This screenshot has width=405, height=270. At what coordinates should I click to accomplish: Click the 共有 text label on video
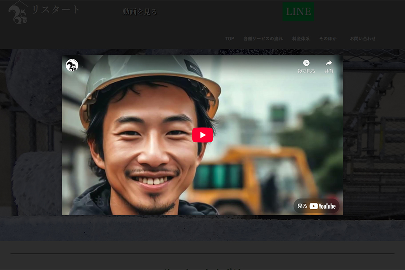coord(329,71)
